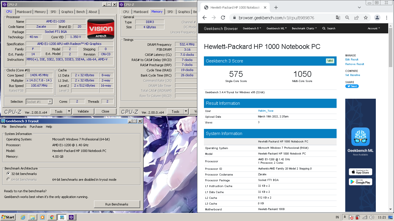The image size is (394, 221).
Task: Switch to Mainboard tab in left CPU-Z
Action: pos(24,12)
